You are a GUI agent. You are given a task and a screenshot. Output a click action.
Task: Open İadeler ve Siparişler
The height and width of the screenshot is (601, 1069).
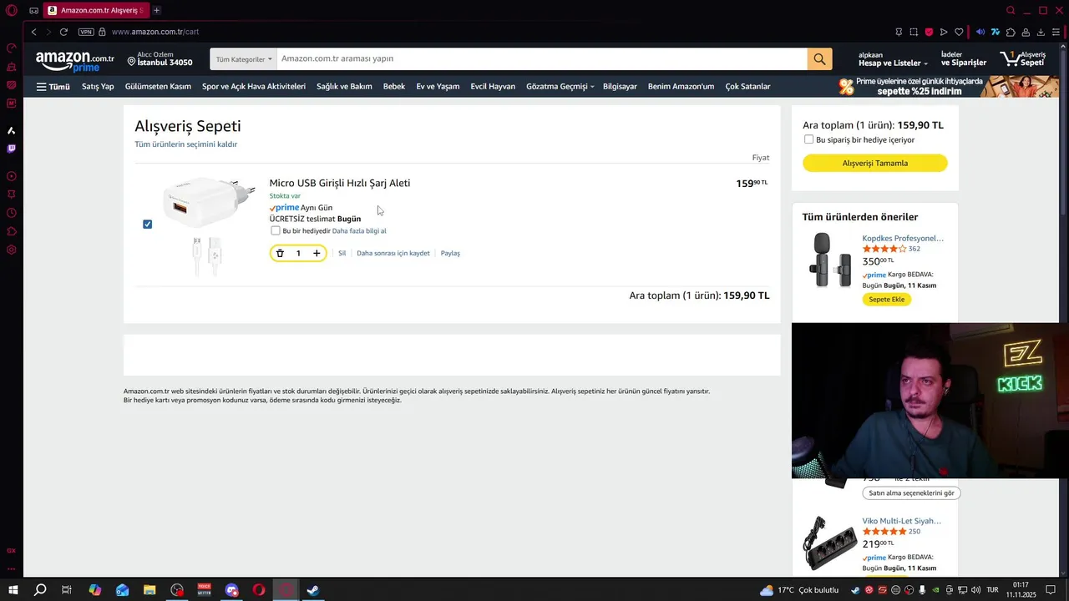click(963, 59)
